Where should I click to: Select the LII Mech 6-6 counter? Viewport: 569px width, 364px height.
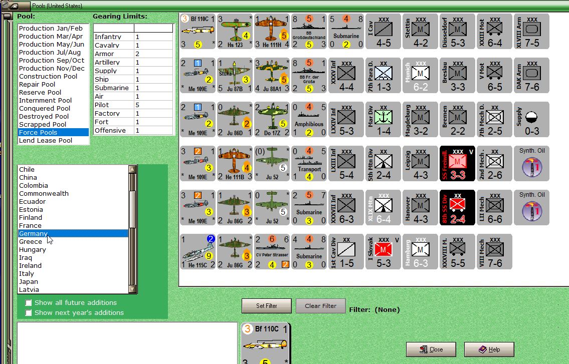point(494,208)
